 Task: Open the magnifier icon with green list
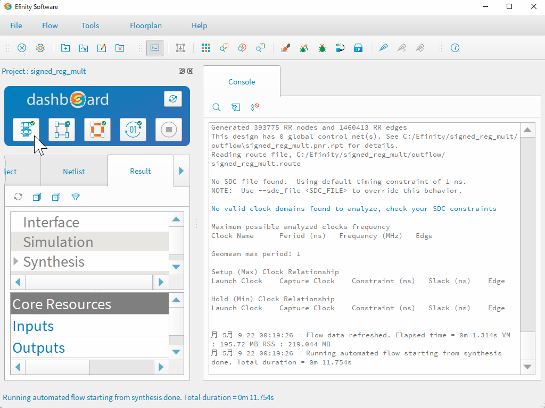260,48
